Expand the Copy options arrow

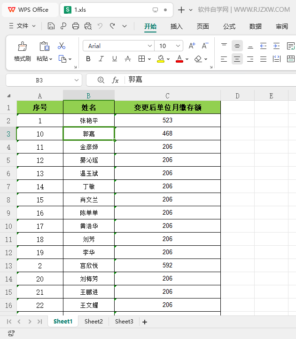tap(70, 59)
